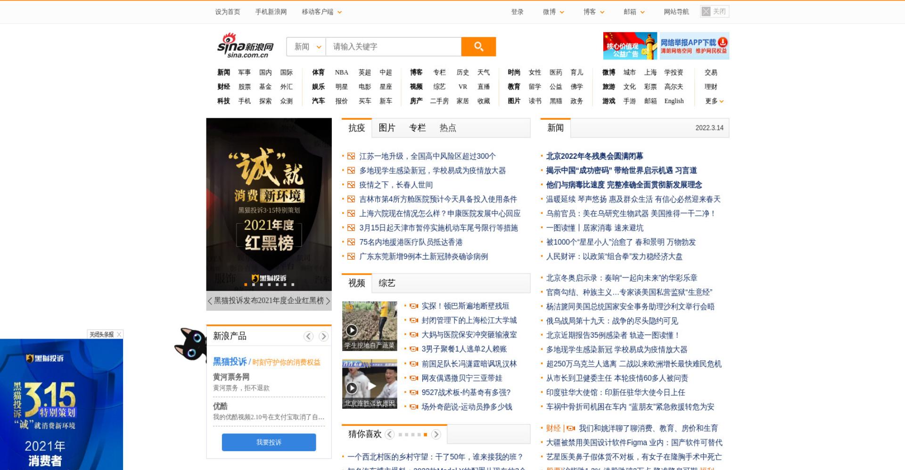Image resolution: width=905 pixels, height=470 pixels.
Task: Open 黑猫投诉 product heading link
Action: pyautogui.click(x=230, y=362)
